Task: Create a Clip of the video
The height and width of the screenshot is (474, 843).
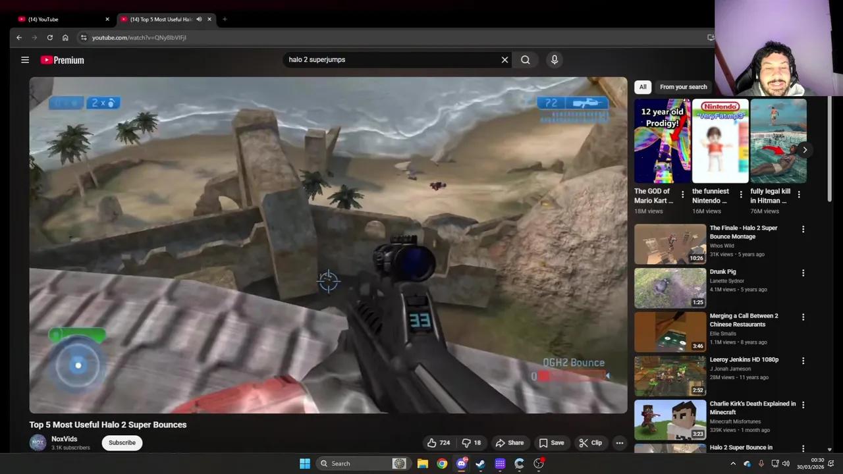Action: [x=590, y=443]
